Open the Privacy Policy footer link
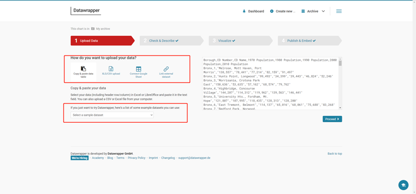 pyautogui.click(x=137, y=158)
